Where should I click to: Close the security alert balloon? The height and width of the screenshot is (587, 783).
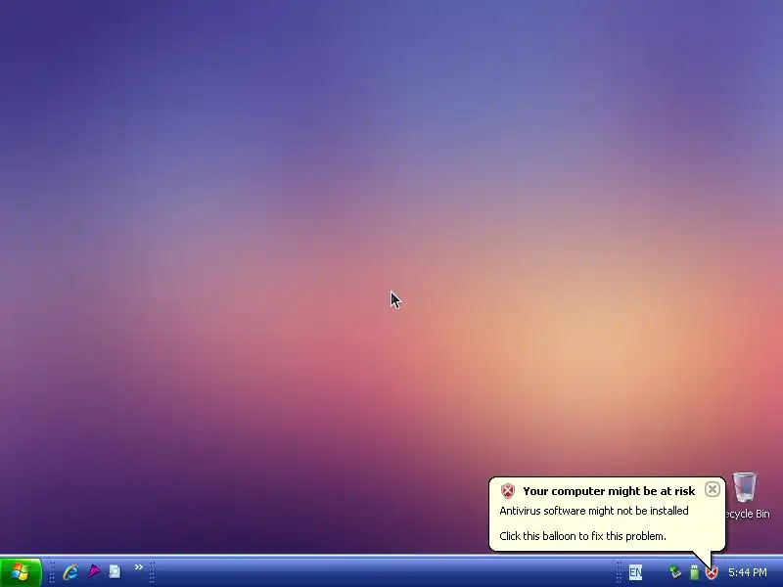pyautogui.click(x=713, y=489)
